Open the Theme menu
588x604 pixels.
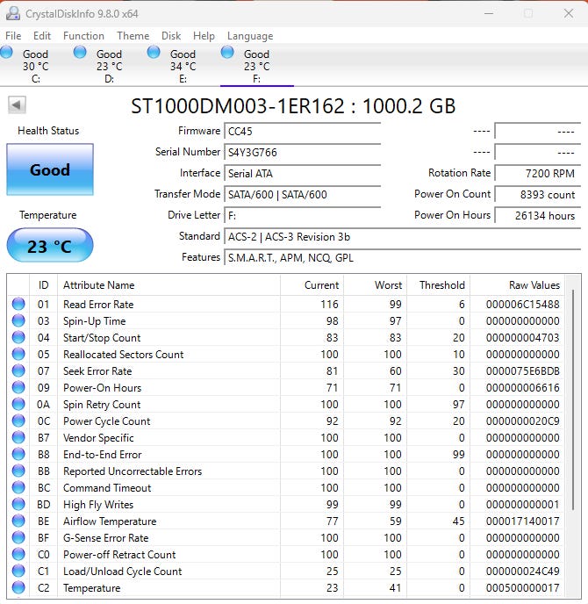(x=133, y=36)
